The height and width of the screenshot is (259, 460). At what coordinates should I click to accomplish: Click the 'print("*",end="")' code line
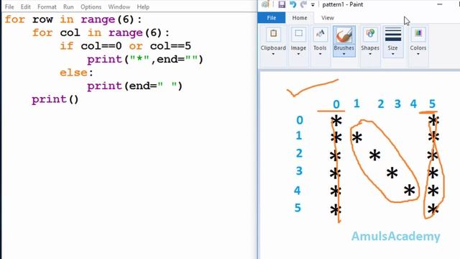145,60
